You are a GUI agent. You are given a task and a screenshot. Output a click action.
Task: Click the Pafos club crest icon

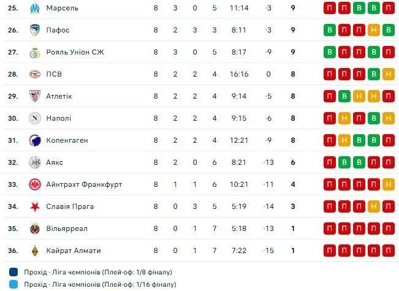point(34,30)
